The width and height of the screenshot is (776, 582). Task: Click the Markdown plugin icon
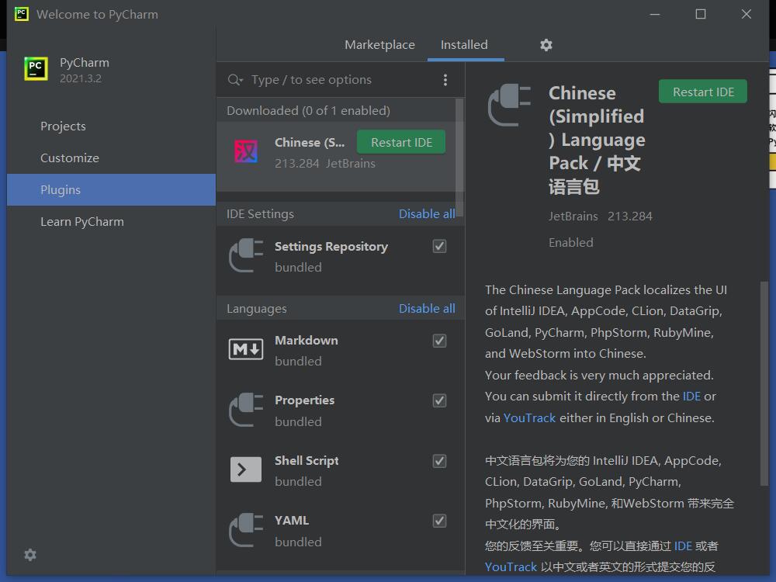[x=246, y=349]
